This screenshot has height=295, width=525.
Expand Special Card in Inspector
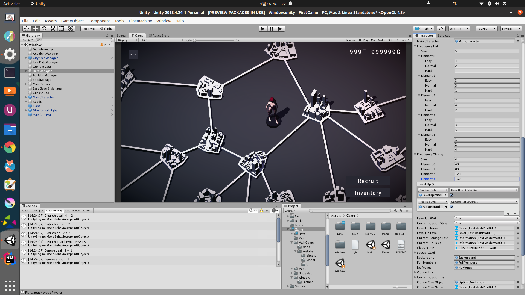point(415,253)
